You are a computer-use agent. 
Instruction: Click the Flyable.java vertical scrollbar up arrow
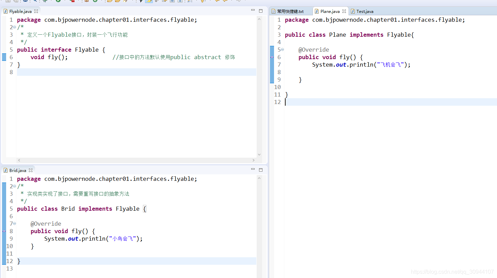pyautogui.click(x=259, y=19)
